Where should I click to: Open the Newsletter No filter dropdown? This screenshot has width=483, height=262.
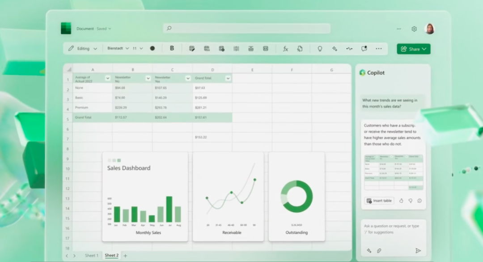coord(148,78)
